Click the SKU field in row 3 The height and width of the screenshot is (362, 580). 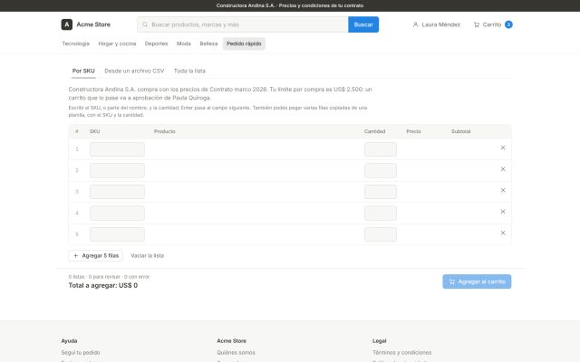117,192
